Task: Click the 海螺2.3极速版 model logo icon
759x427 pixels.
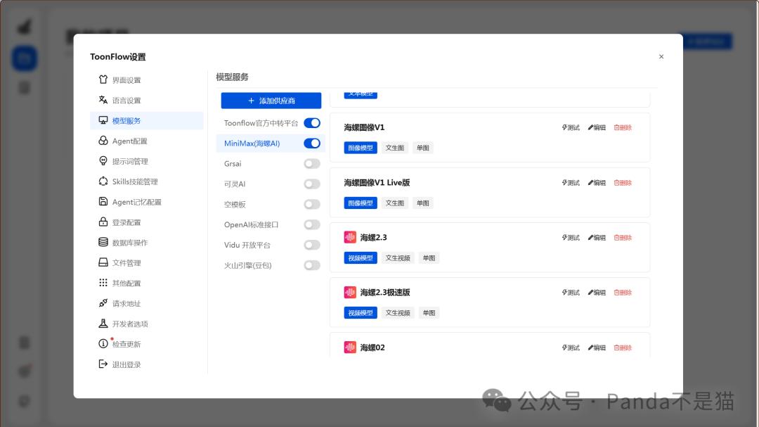Action: coord(350,292)
